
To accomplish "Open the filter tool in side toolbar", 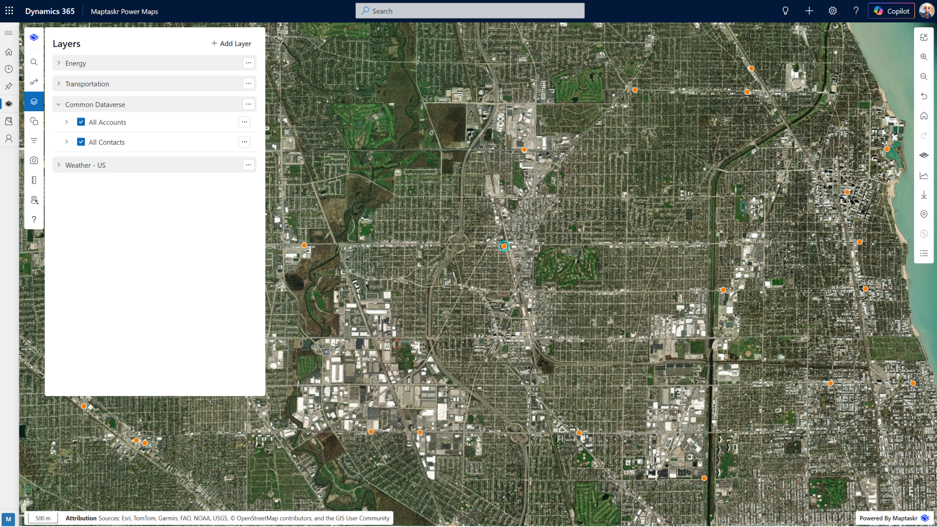I will point(34,141).
